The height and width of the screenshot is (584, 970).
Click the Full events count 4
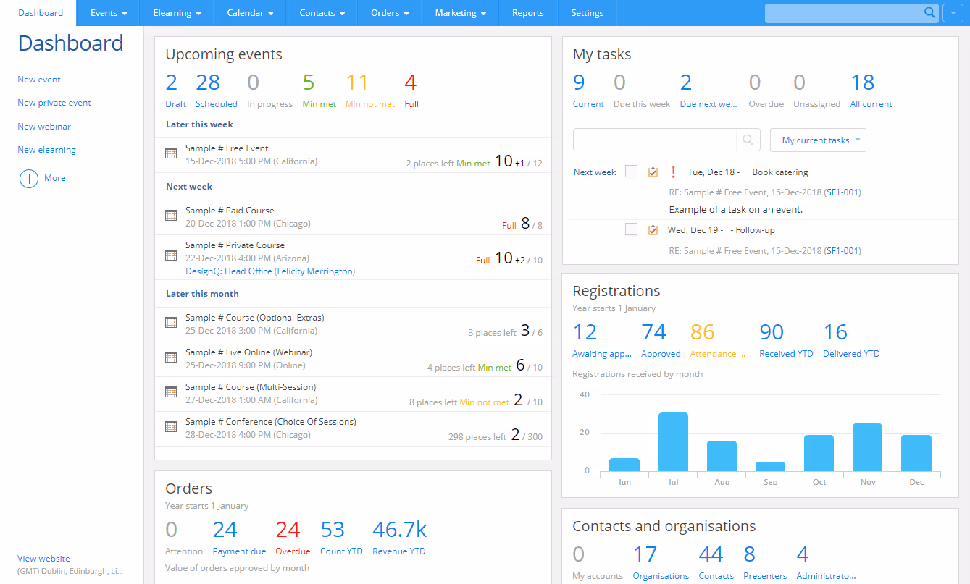(411, 82)
